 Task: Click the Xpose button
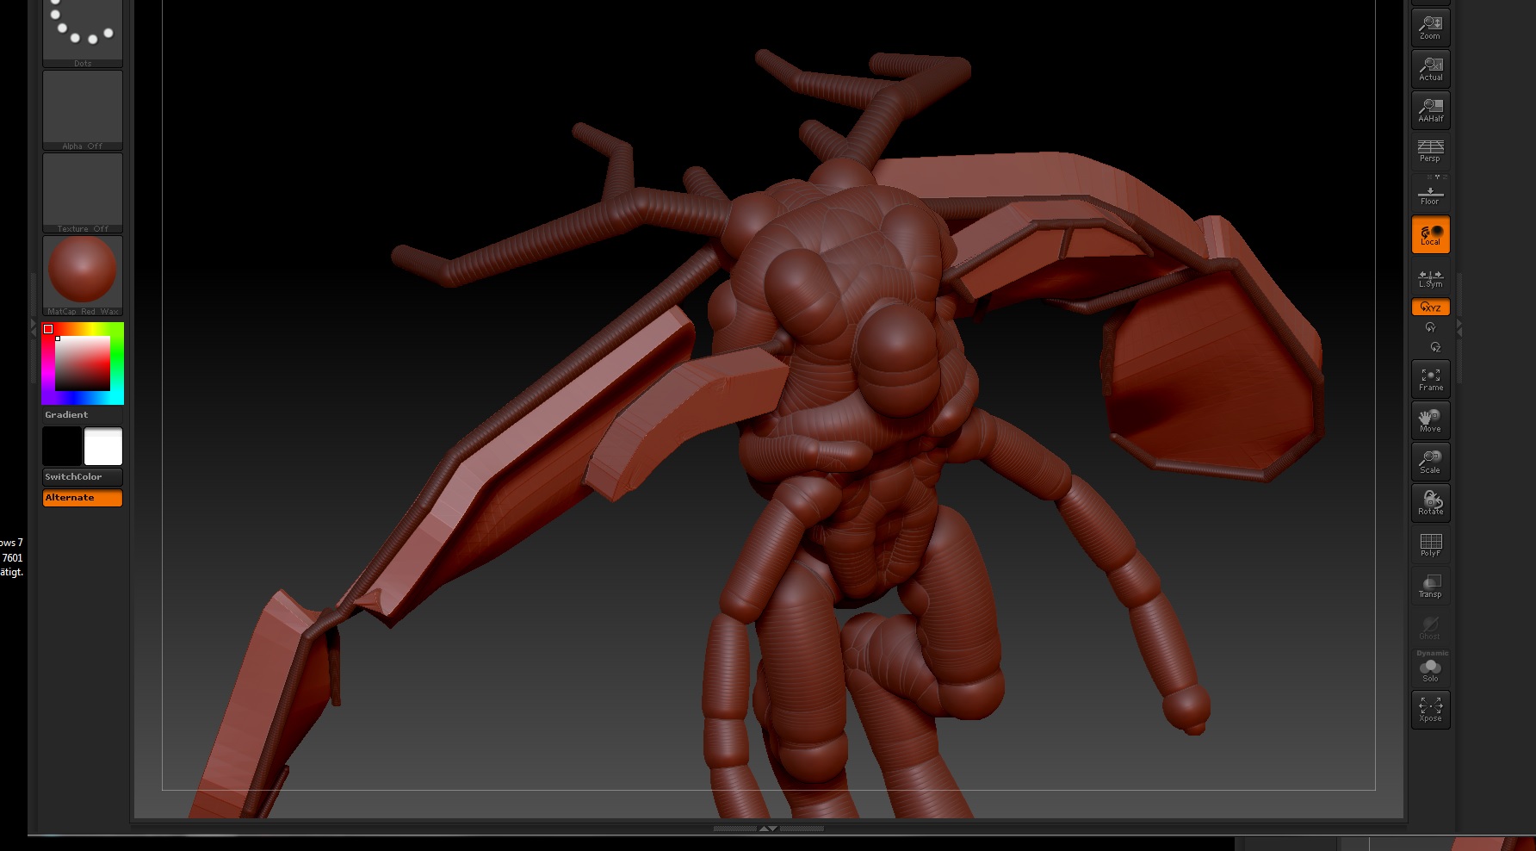[1430, 710]
